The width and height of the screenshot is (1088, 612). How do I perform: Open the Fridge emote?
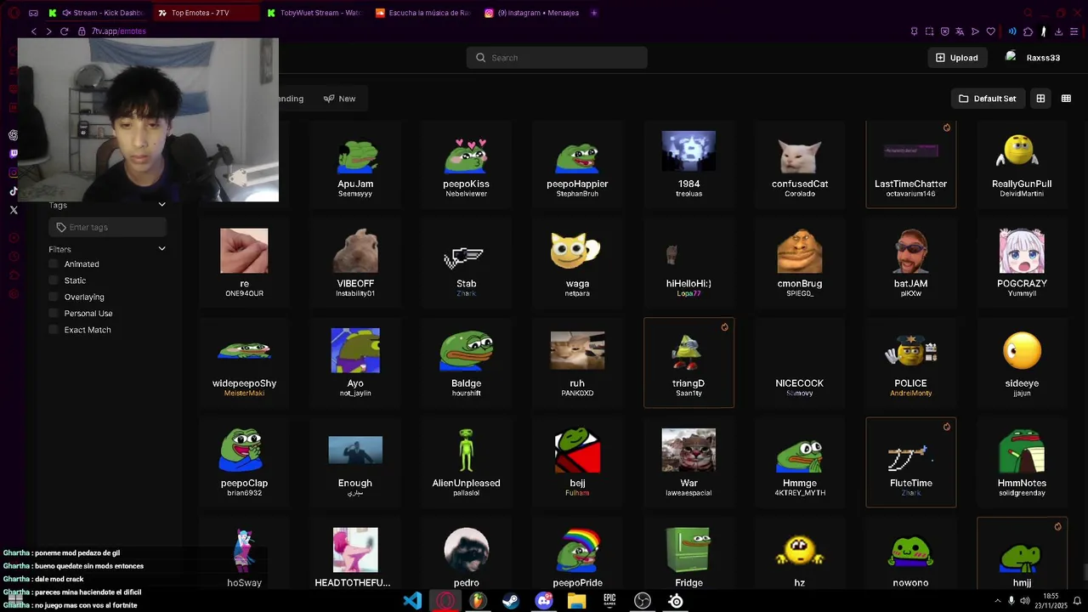tap(688, 554)
